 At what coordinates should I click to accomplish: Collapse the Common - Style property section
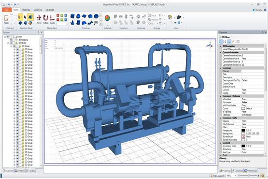pos(221,118)
